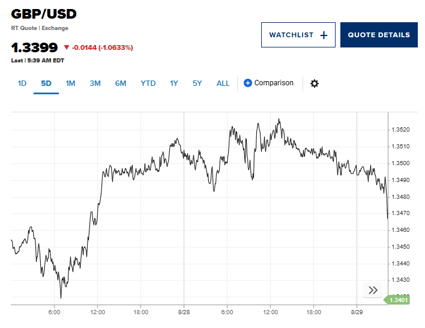Open chart settings gear icon
This screenshot has width=425, height=328.
click(x=314, y=84)
